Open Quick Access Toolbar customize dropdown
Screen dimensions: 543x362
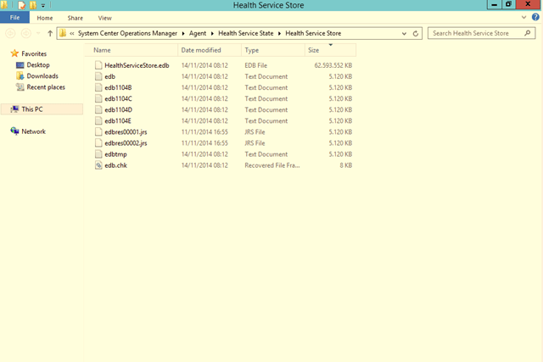(43, 5)
